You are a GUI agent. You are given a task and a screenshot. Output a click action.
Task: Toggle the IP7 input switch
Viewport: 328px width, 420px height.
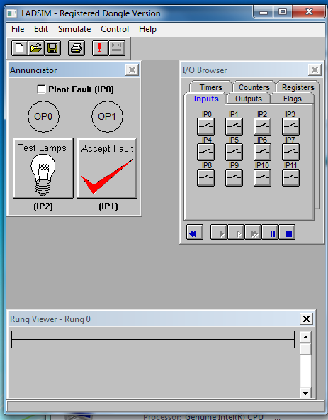tap(290, 152)
